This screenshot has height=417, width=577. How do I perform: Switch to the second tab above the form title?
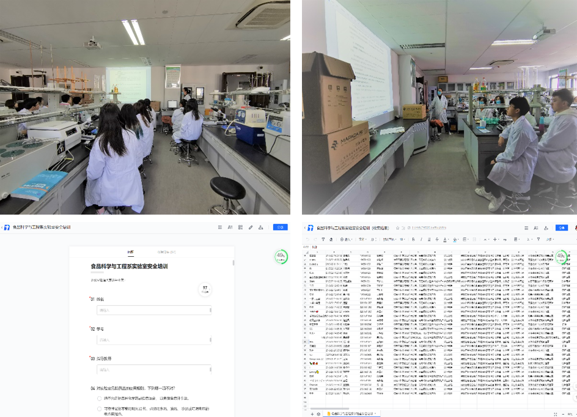[x=166, y=252]
